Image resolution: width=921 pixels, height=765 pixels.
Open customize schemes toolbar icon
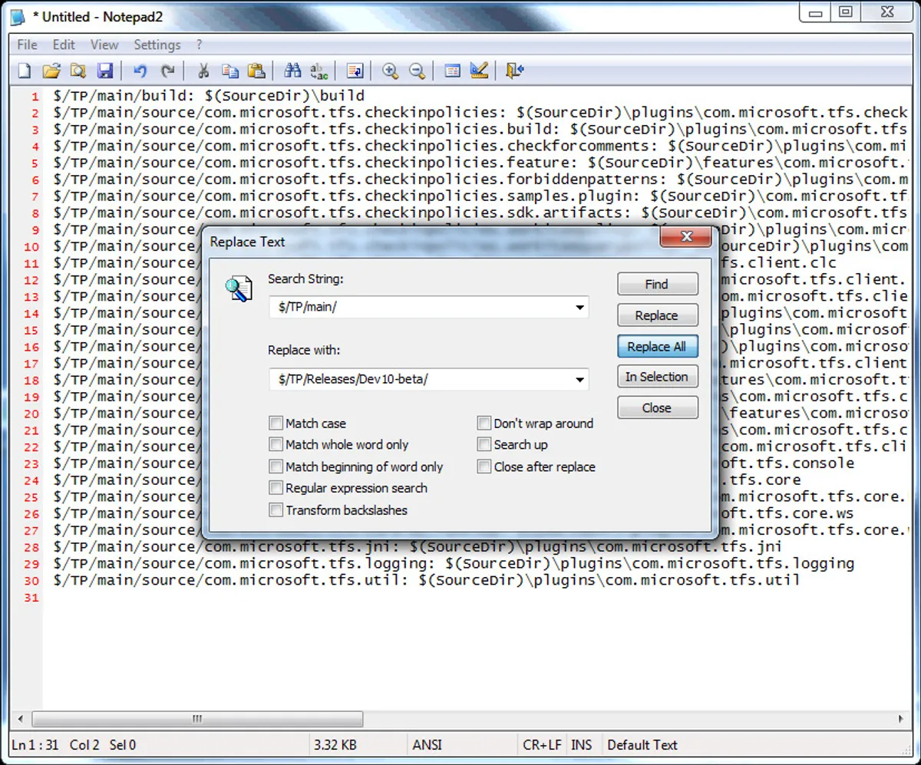[x=480, y=71]
